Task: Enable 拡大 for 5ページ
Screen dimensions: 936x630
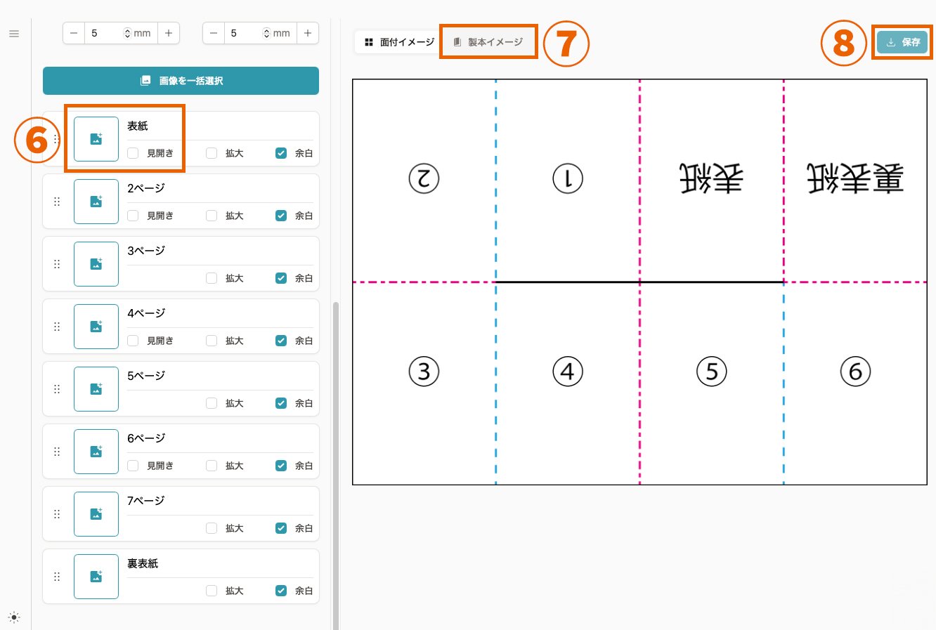Action: click(x=212, y=403)
